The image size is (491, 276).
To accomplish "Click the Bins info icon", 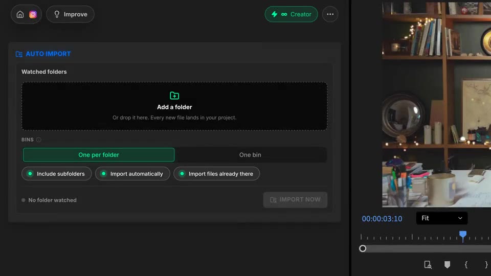I will point(38,140).
